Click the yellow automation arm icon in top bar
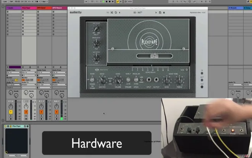The height and width of the screenshot is (158, 252). pyautogui.click(x=118, y=2)
